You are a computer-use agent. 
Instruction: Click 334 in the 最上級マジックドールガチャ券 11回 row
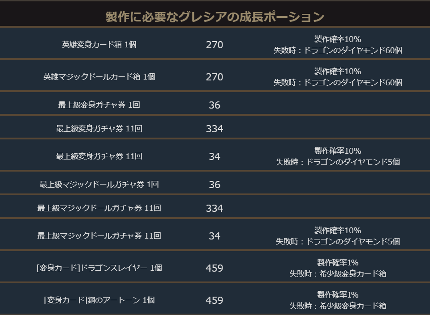coord(215,209)
